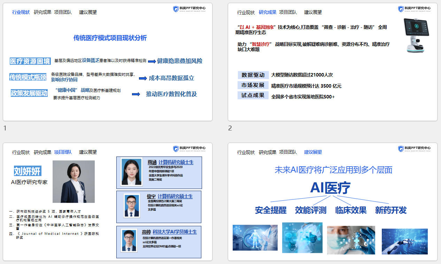Select 高帅's ID photo on slide 3
The height and width of the screenshot is (264, 441).
coord(131,240)
